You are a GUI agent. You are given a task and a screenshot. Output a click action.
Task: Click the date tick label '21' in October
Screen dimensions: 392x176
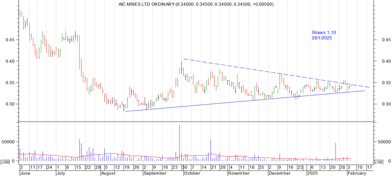coord(213,168)
